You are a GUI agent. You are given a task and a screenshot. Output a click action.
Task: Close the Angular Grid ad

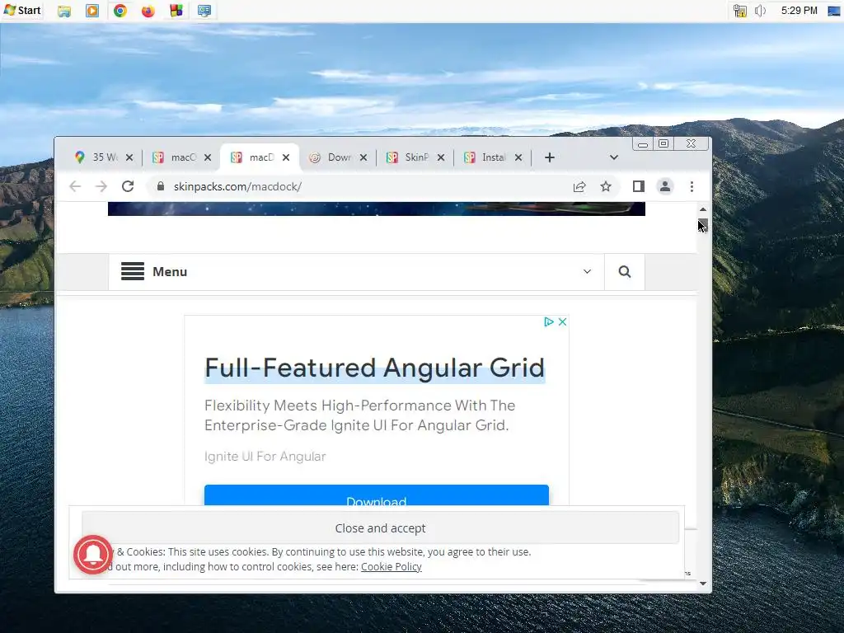pyautogui.click(x=562, y=322)
